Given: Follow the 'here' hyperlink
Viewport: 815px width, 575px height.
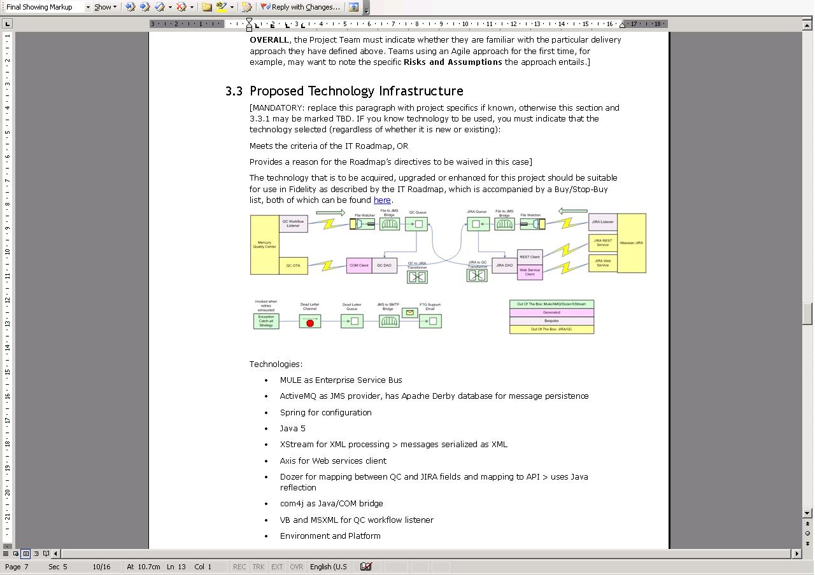Looking at the screenshot, I should (382, 200).
